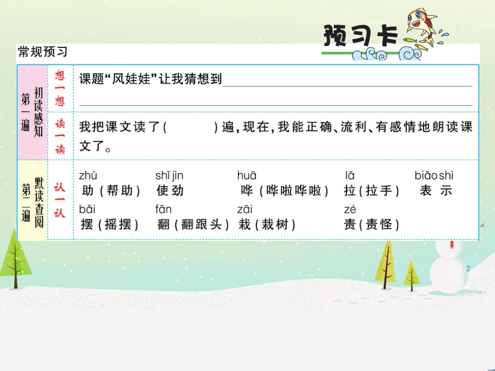Click the 预习卡 title graphic
This screenshot has height=371, width=495.
tap(361, 35)
